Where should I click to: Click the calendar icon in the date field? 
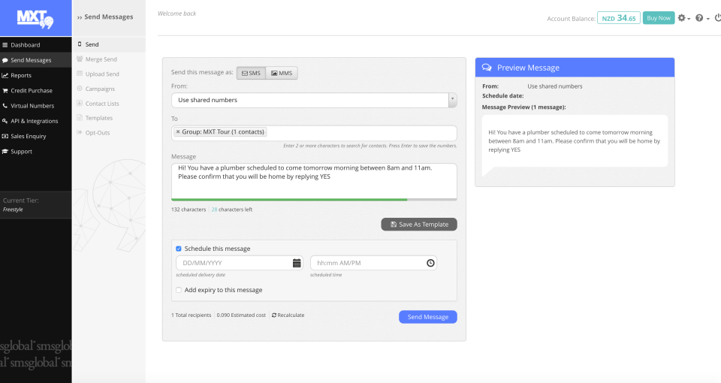[x=297, y=263]
